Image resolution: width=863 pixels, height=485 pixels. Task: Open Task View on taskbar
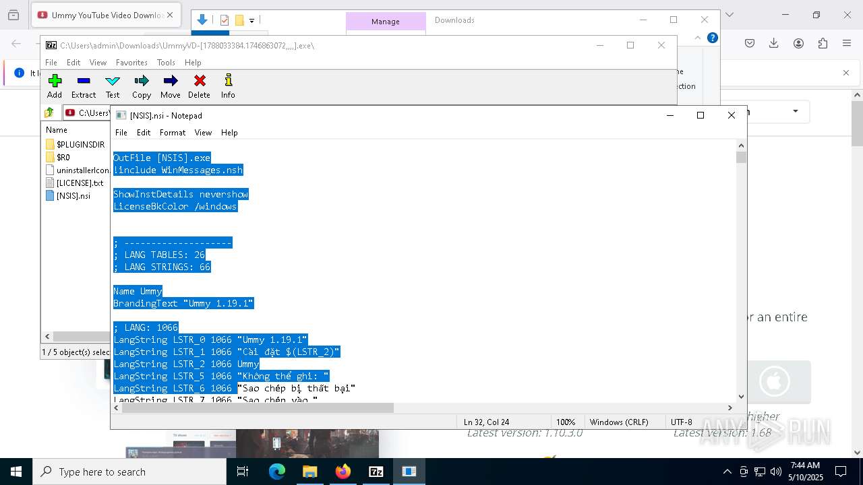pyautogui.click(x=243, y=472)
